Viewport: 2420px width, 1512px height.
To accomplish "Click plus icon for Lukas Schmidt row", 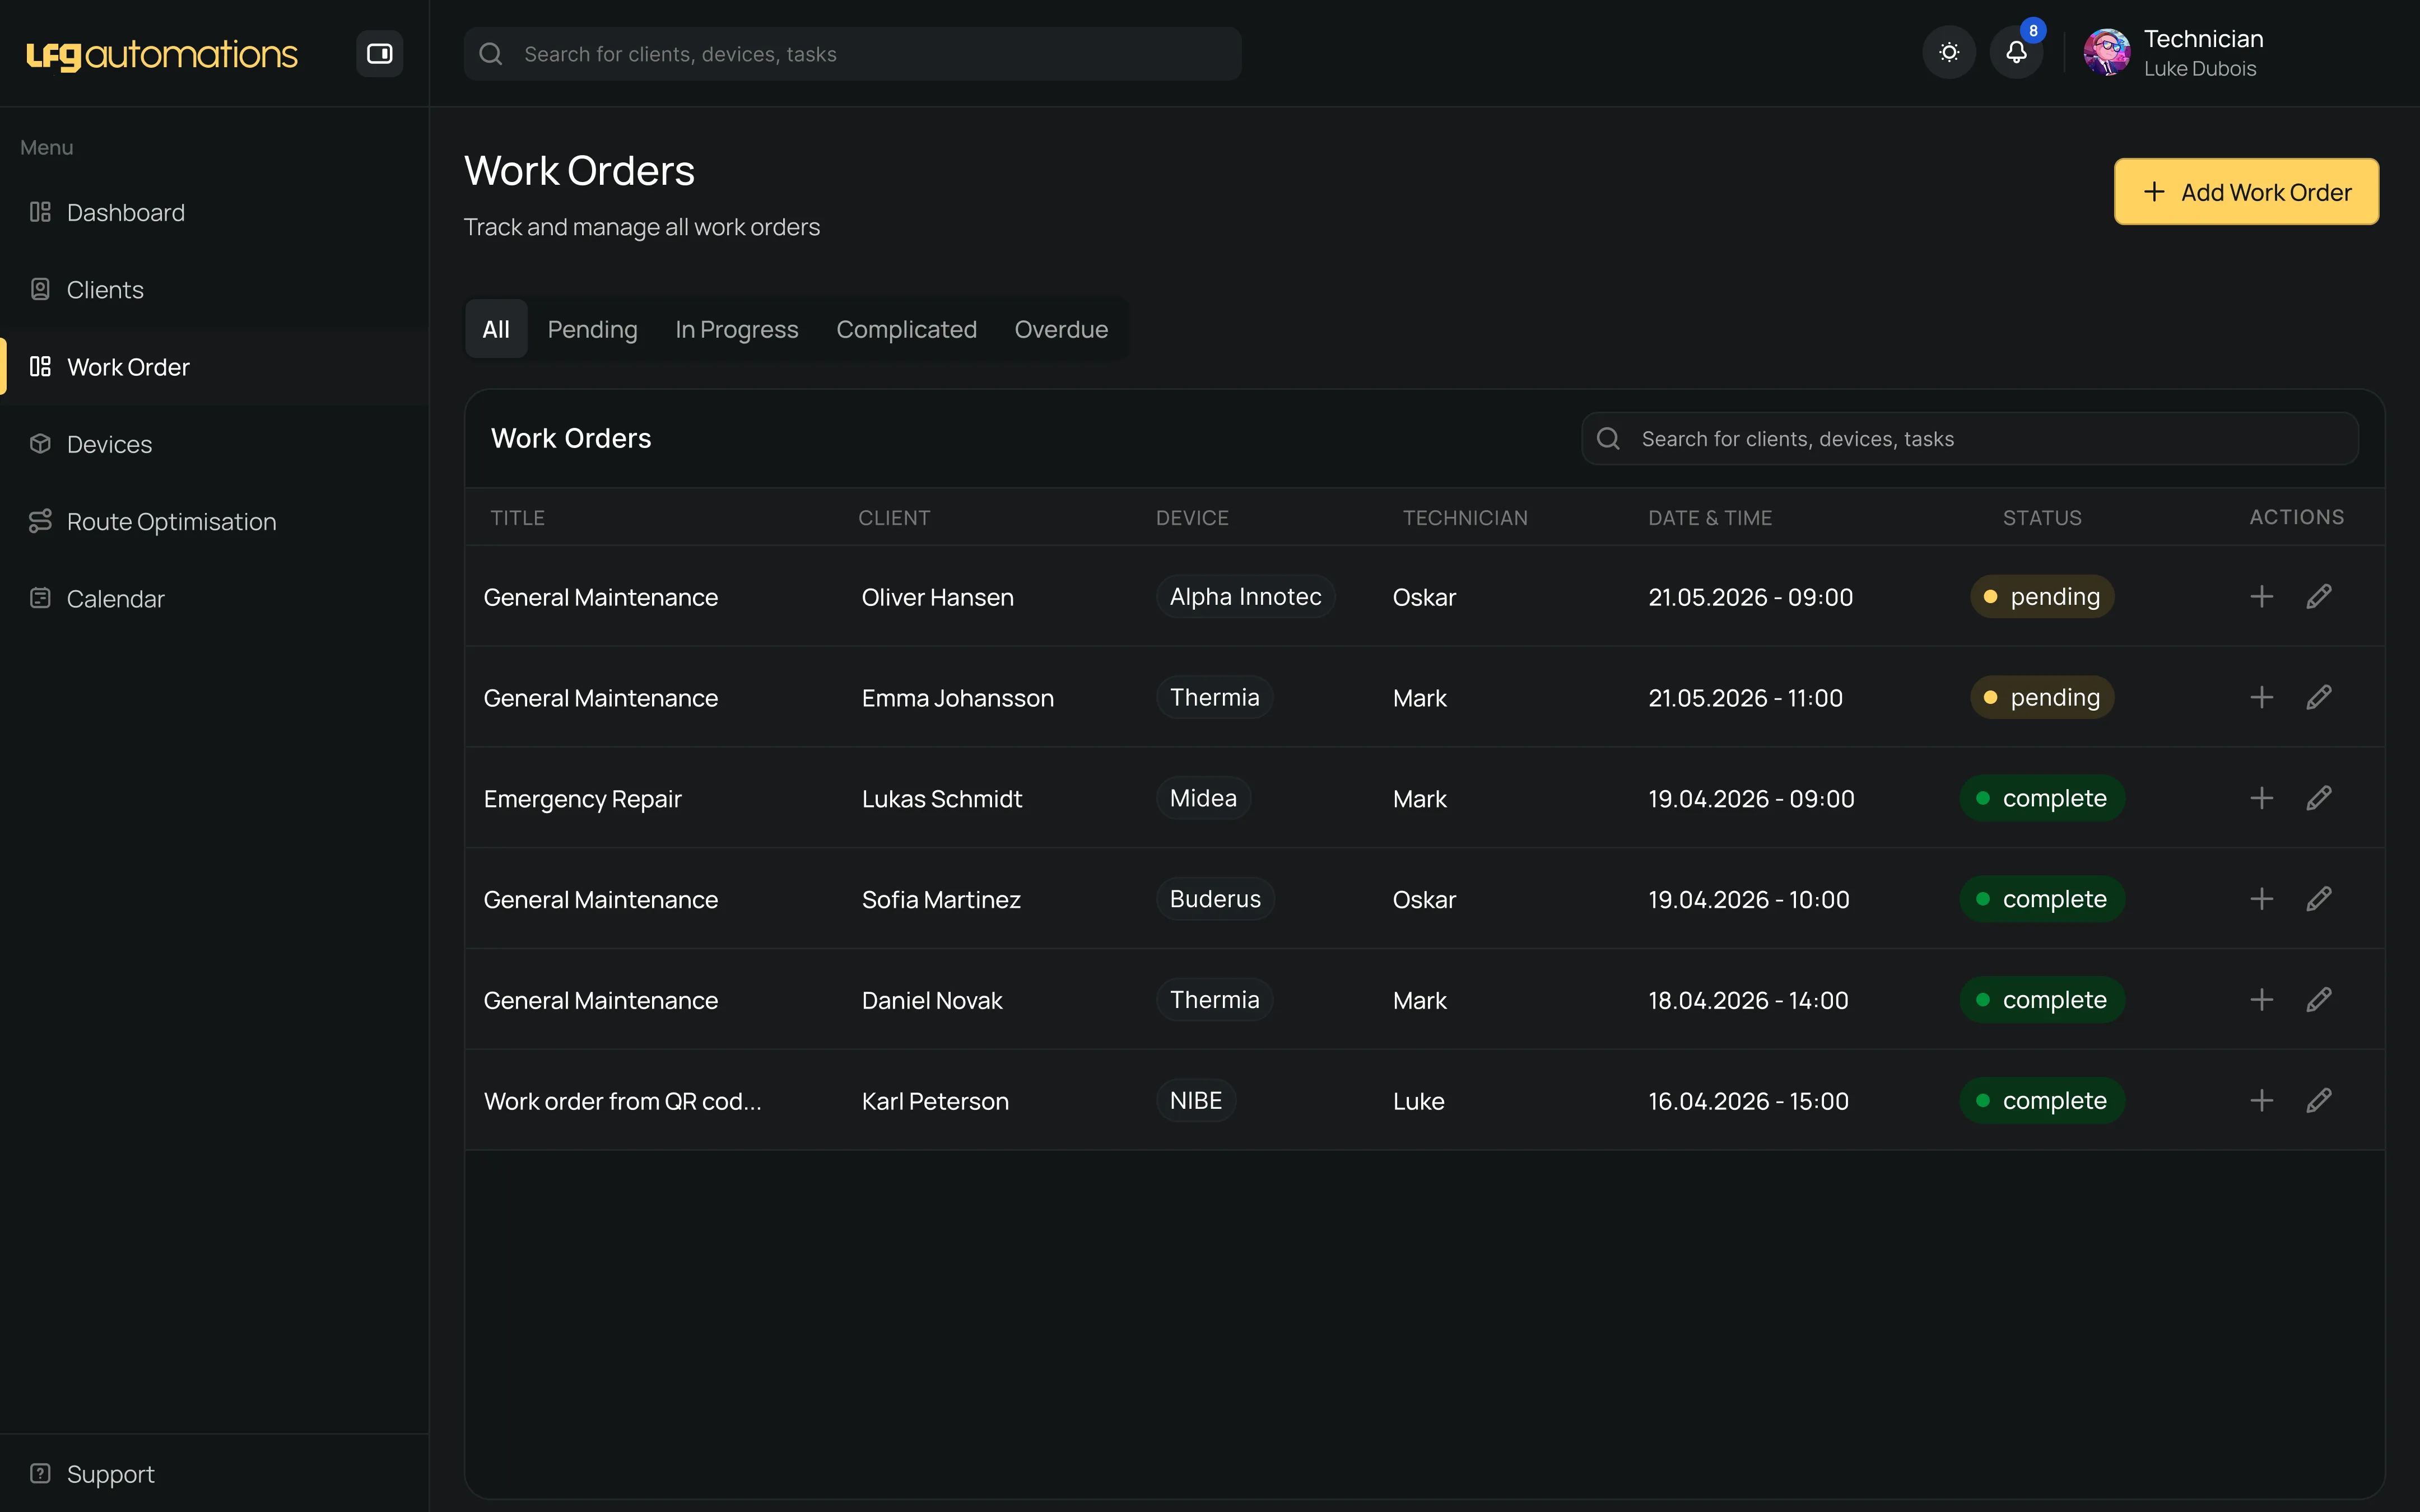I will tap(2261, 798).
